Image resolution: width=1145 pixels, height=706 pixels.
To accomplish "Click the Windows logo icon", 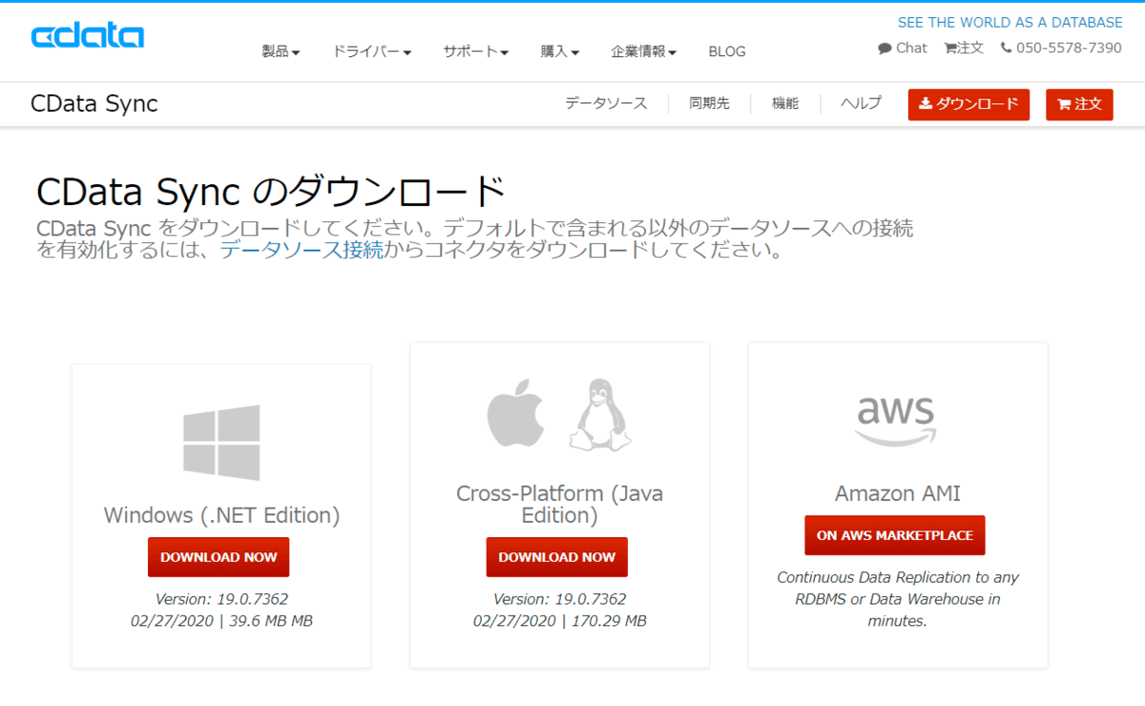I will coord(221,443).
